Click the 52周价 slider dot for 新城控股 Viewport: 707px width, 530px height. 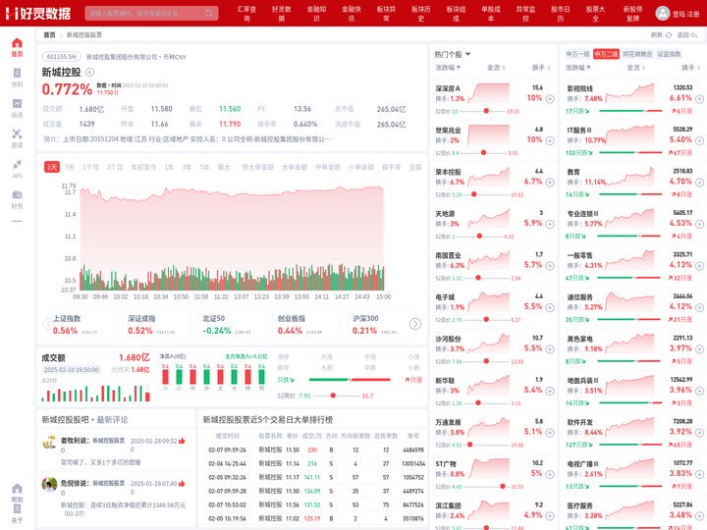(333, 396)
